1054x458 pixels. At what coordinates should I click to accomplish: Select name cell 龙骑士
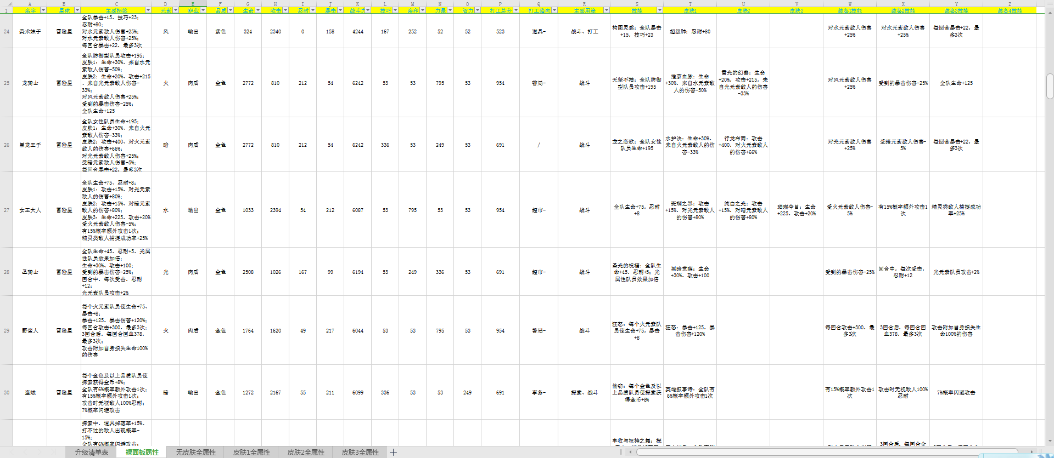pyautogui.click(x=30, y=83)
